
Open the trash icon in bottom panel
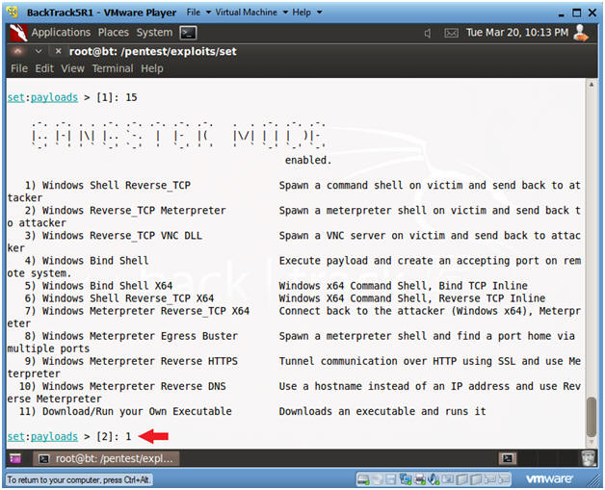pyautogui.click(x=588, y=458)
